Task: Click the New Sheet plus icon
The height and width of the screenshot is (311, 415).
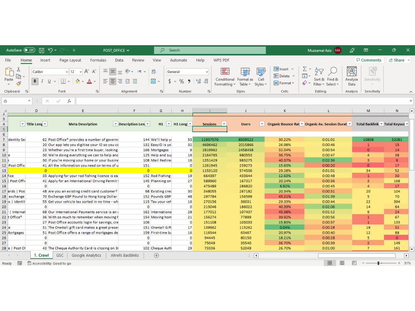Action: coord(156,255)
